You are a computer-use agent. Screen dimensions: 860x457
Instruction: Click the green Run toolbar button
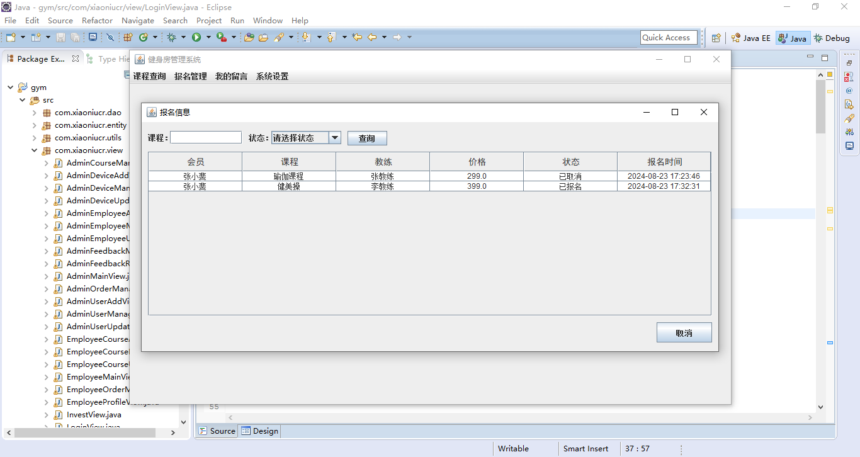(196, 38)
